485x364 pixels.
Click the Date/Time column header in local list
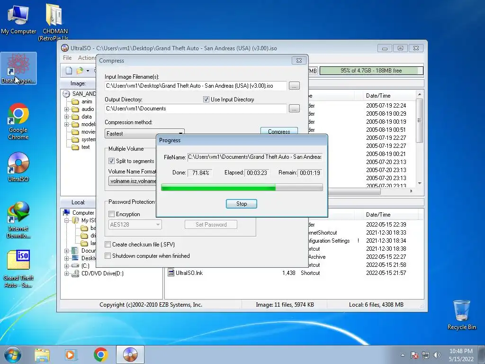pos(390,215)
